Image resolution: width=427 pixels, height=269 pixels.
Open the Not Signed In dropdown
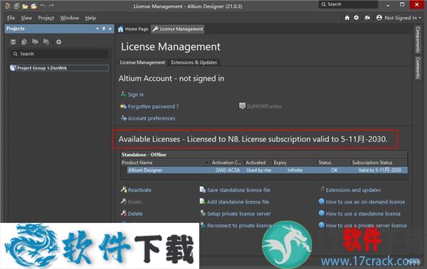(x=403, y=18)
